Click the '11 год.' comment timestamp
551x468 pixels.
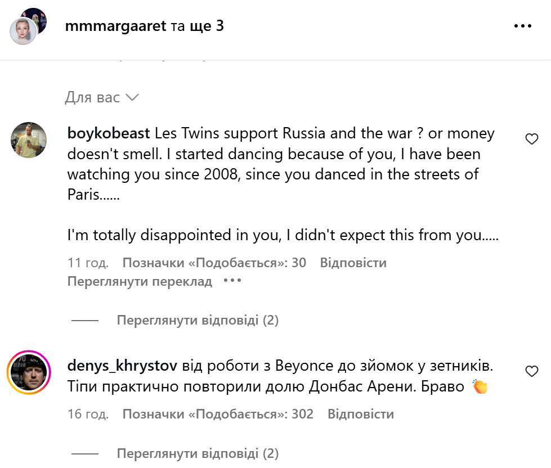pos(88,263)
